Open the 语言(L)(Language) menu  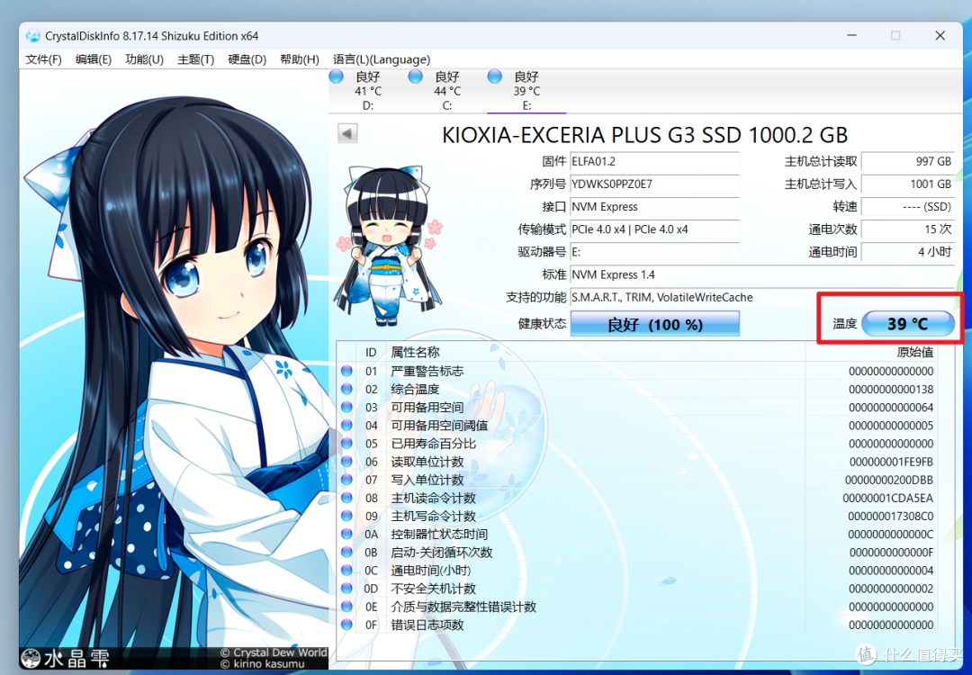click(x=382, y=59)
